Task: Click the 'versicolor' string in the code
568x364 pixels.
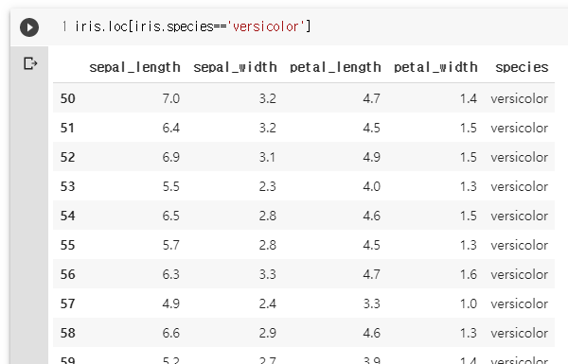Action: pyautogui.click(x=266, y=26)
